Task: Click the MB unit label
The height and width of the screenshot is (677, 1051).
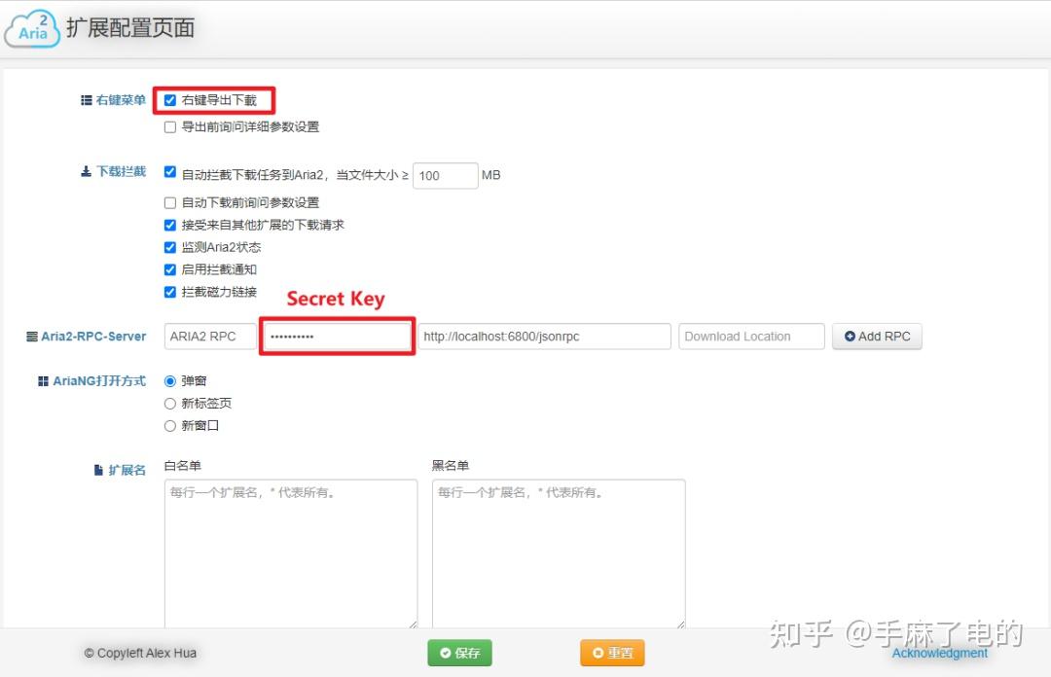Action: 491,176
